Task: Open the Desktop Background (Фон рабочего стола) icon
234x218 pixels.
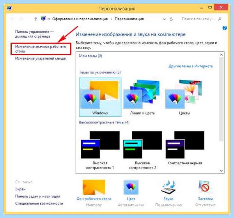Action: tap(94, 187)
